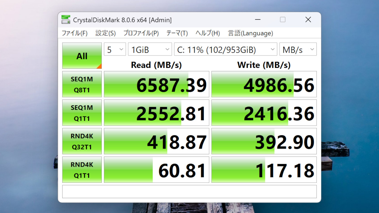Run the RND4K Q1T1 benchmark

point(82,169)
